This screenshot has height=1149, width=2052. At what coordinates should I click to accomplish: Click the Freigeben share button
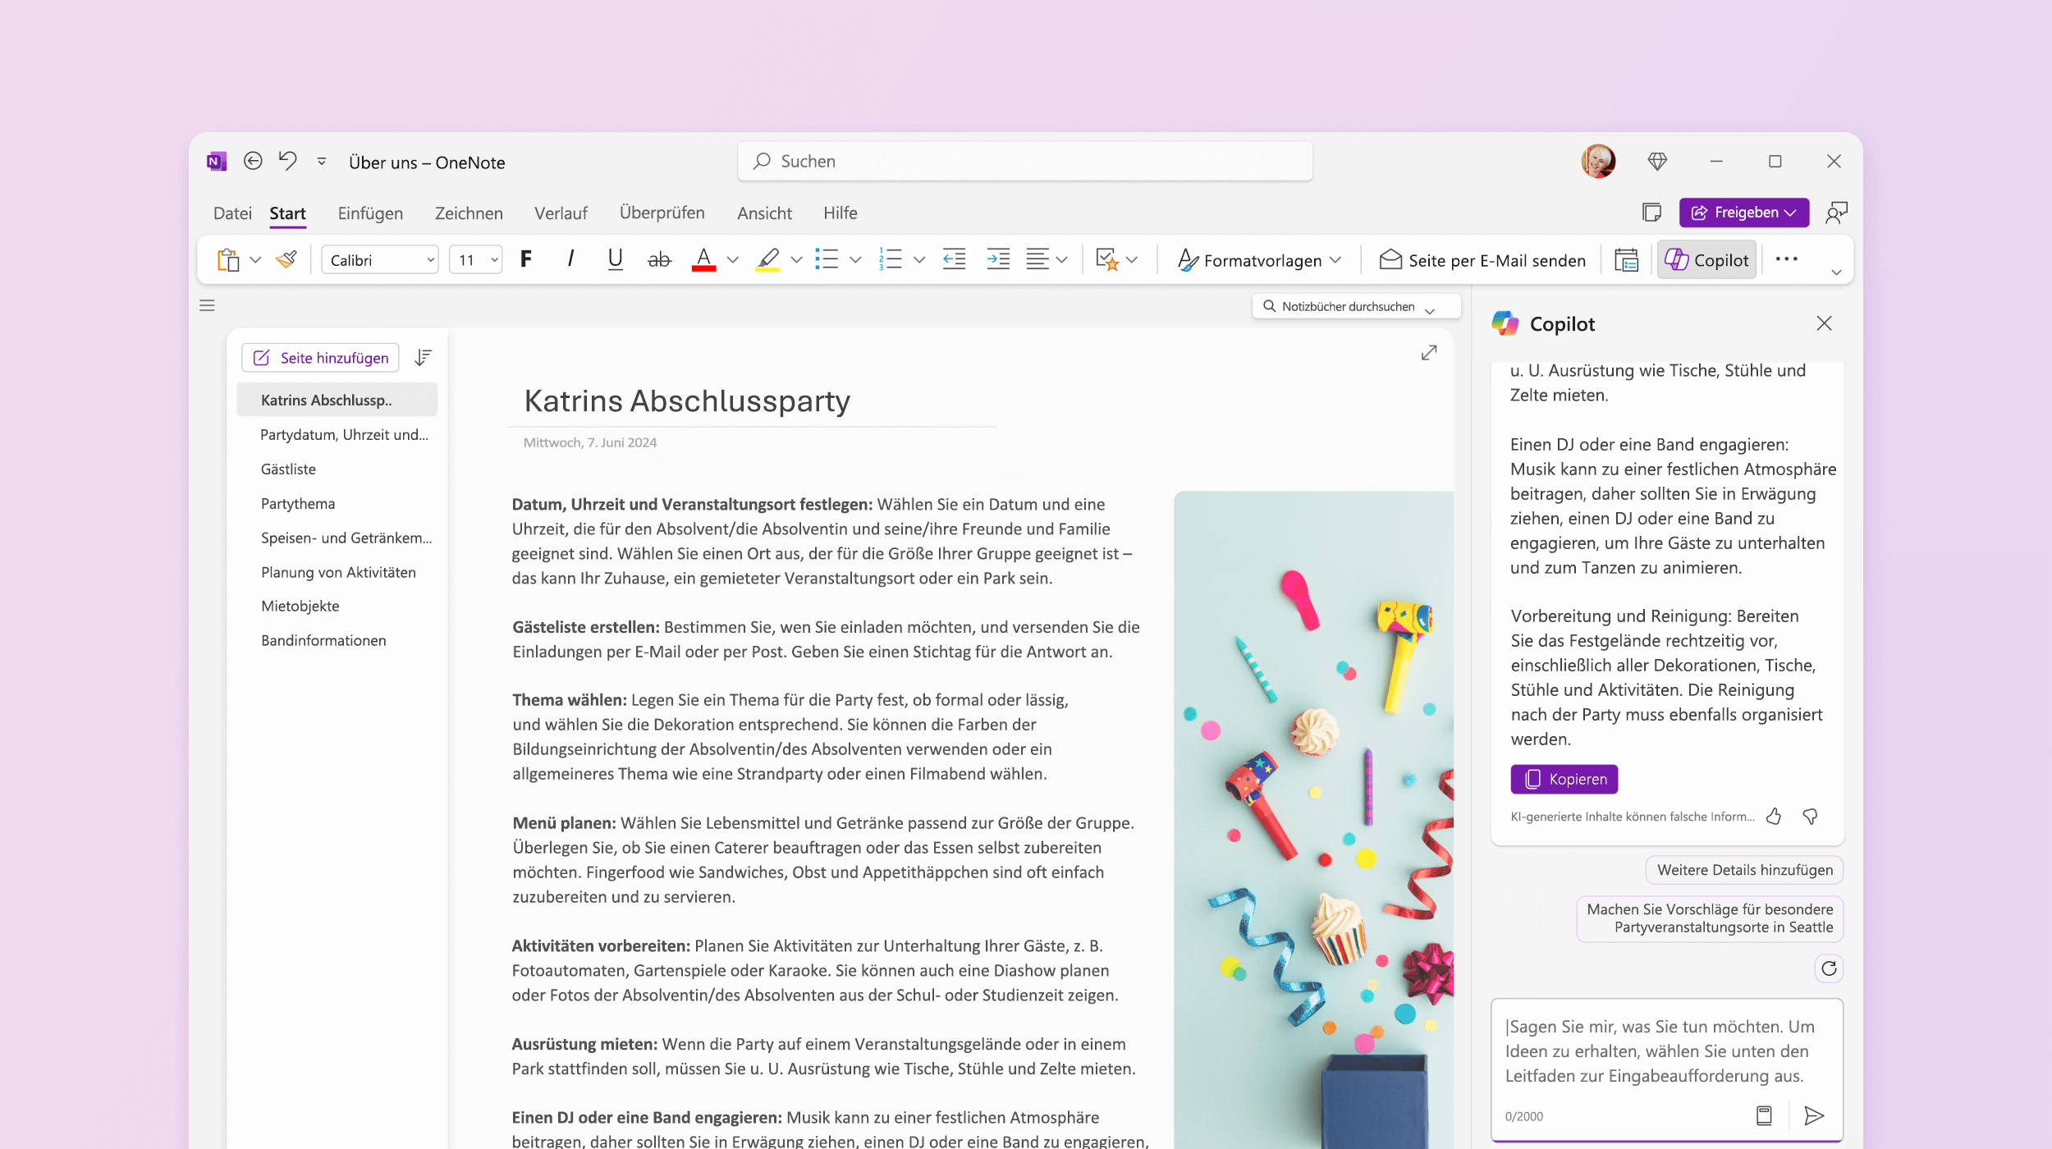[x=1743, y=213]
